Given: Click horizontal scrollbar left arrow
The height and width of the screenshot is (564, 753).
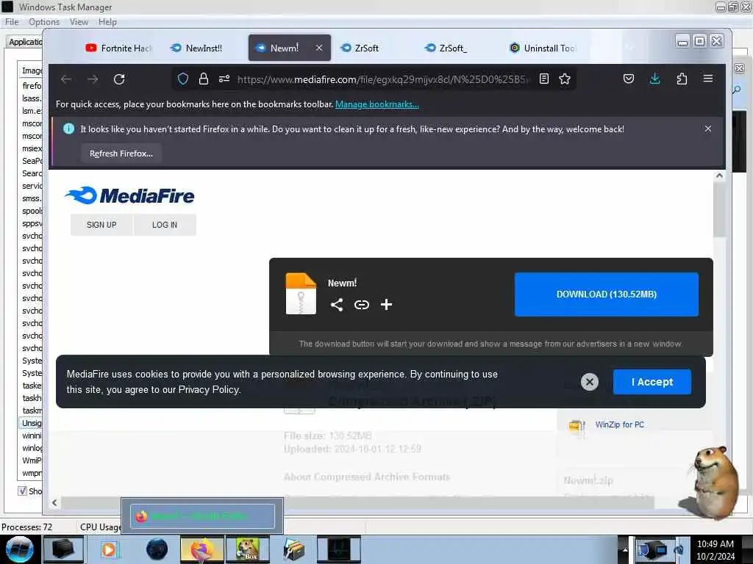Looking at the screenshot, I should click(x=54, y=502).
